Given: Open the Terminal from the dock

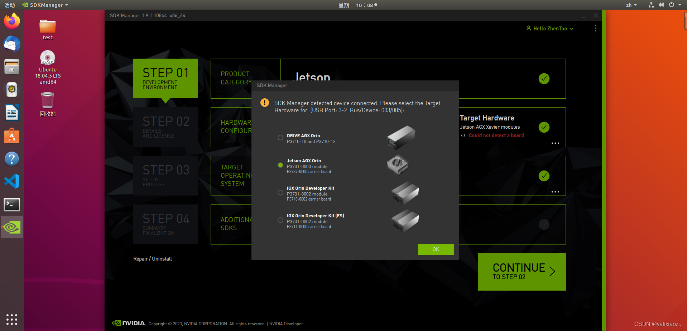Looking at the screenshot, I should pos(12,204).
